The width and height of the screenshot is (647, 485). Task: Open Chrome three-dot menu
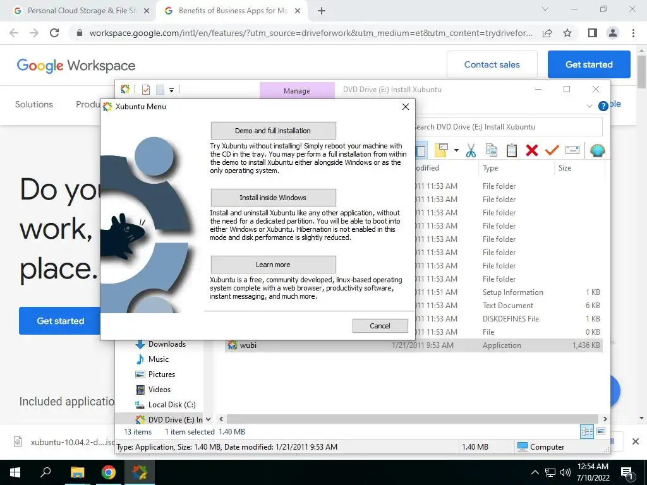click(x=633, y=33)
